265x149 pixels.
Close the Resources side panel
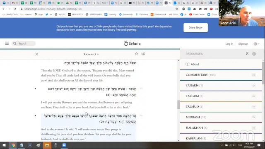pyautogui.click(x=254, y=54)
